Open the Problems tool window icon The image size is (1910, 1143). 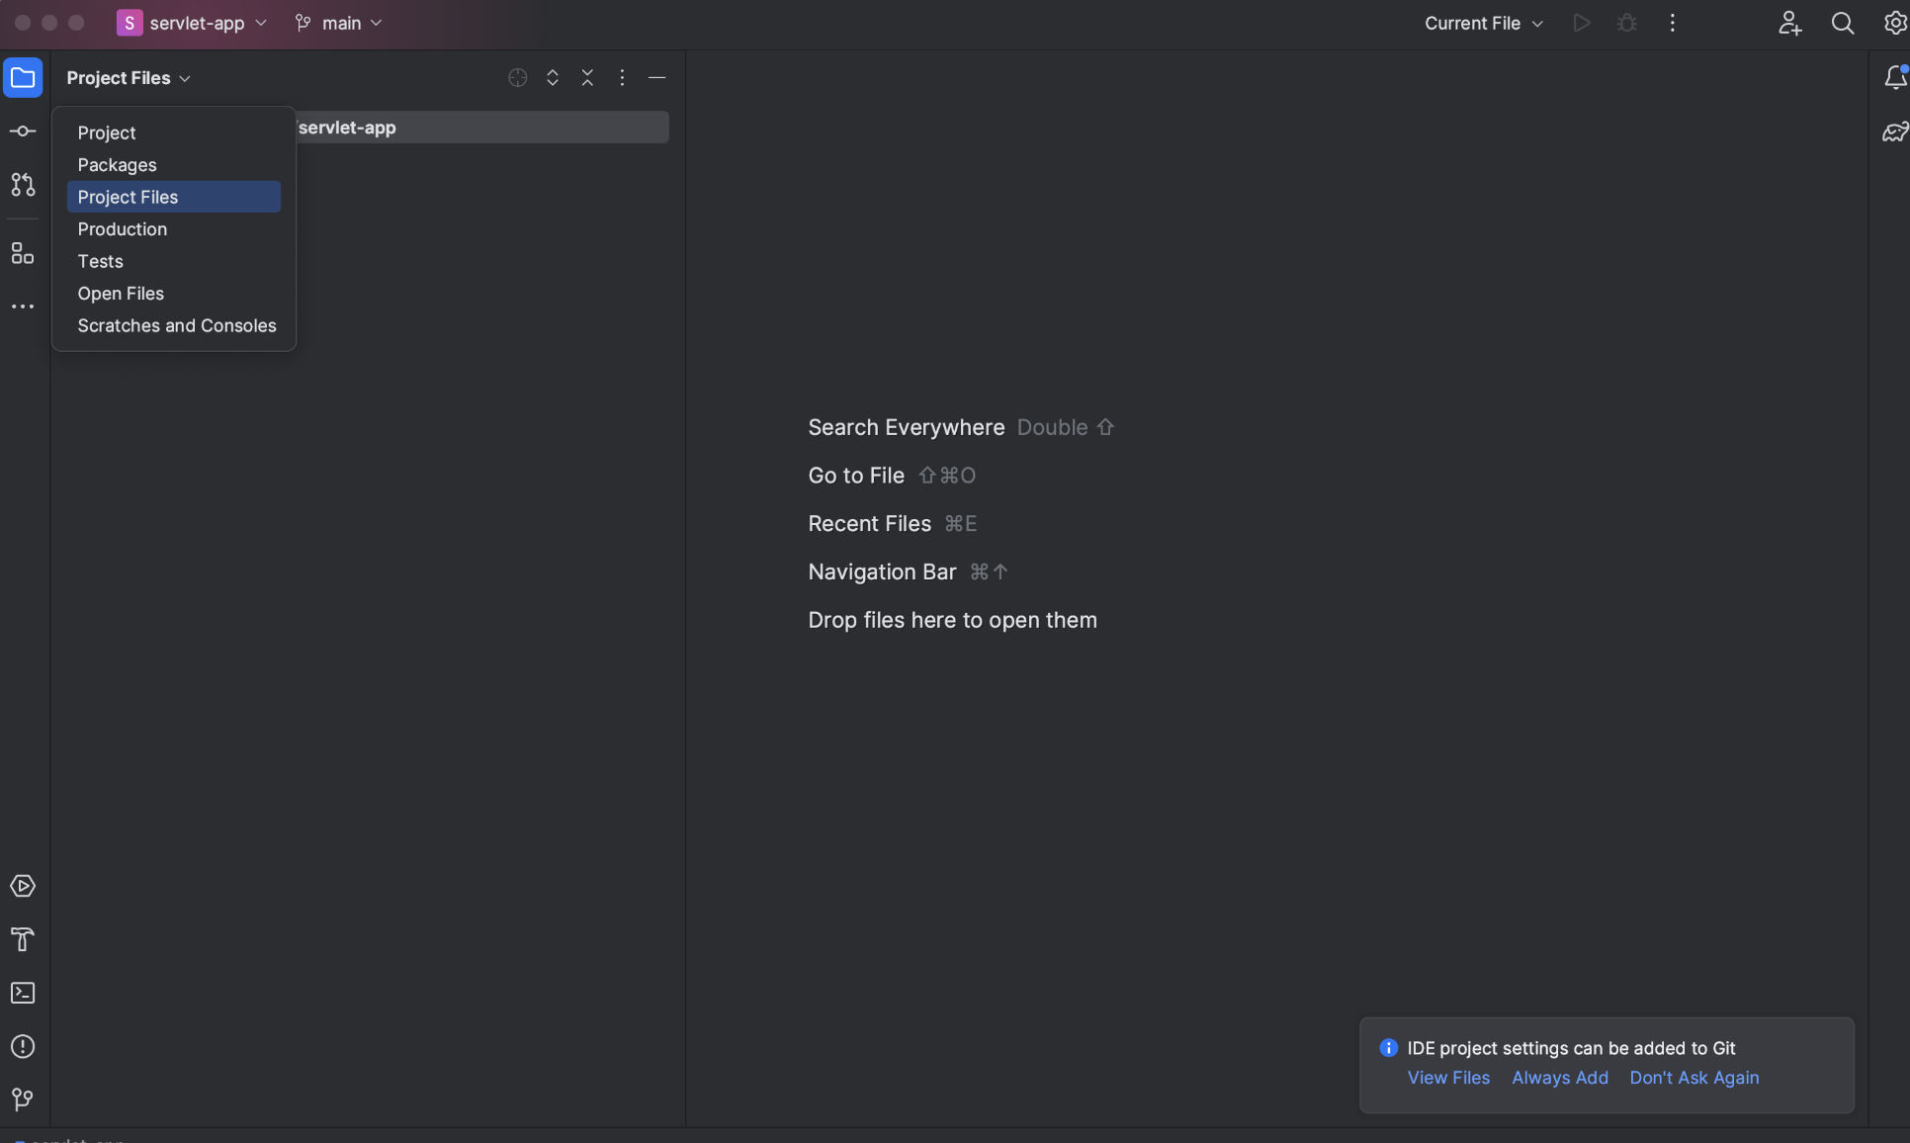pos(23,1046)
